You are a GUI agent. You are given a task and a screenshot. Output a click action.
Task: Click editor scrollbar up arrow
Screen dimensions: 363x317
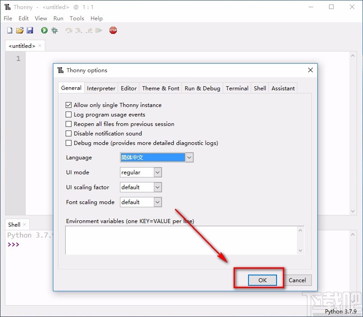[353, 56]
